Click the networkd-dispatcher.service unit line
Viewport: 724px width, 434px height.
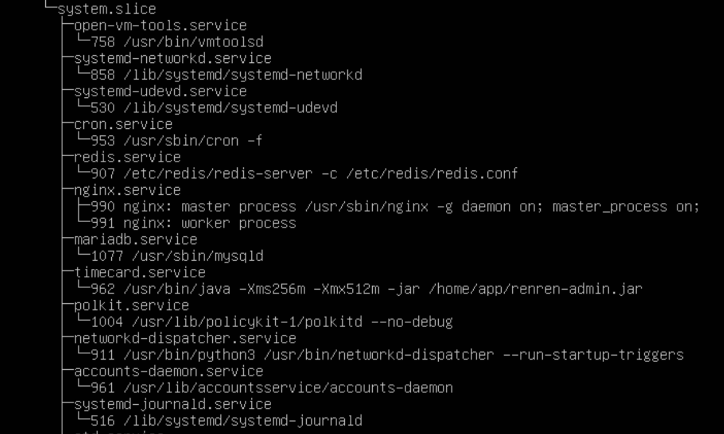pos(185,338)
